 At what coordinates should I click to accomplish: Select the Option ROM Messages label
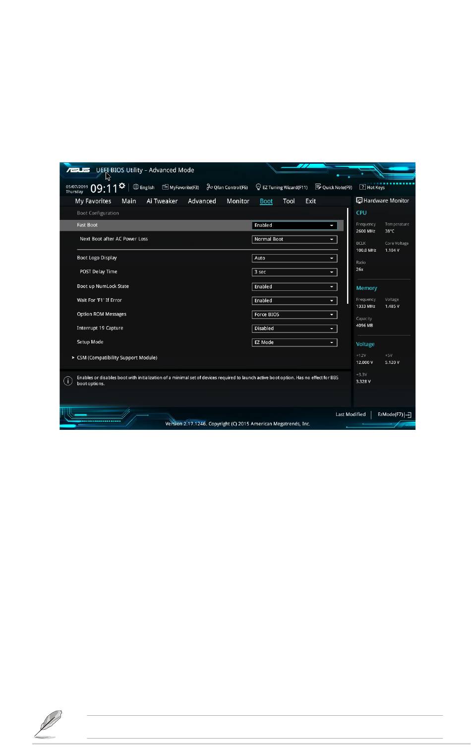tap(102, 314)
